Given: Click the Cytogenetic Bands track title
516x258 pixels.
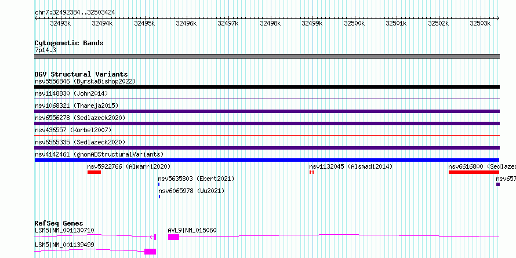Looking at the screenshot, I should 69,43.
